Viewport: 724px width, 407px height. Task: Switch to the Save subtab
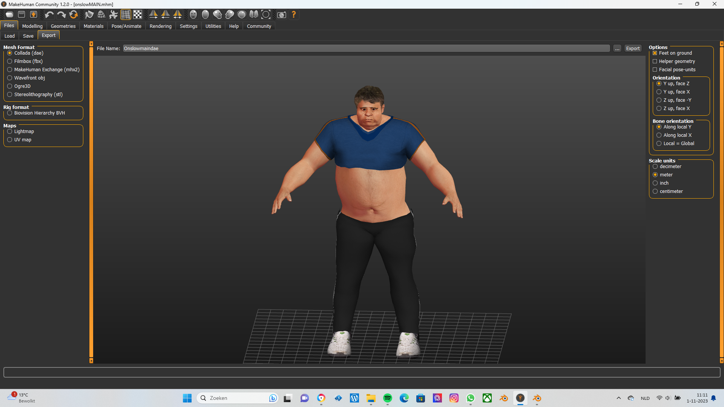click(x=28, y=36)
